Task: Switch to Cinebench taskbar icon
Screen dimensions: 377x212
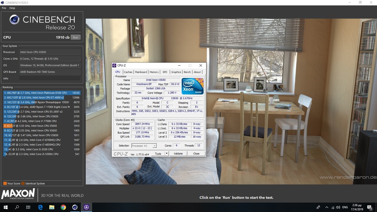Action: [75, 207]
